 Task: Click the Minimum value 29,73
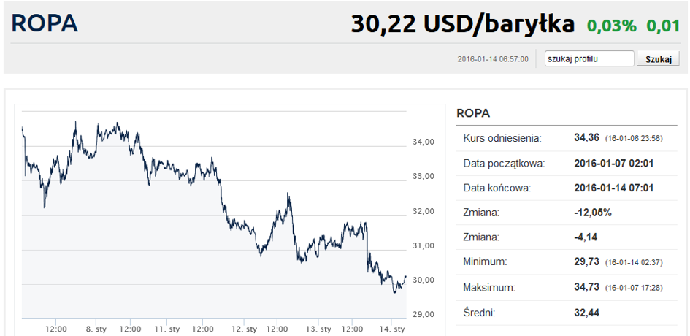coord(587,262)
